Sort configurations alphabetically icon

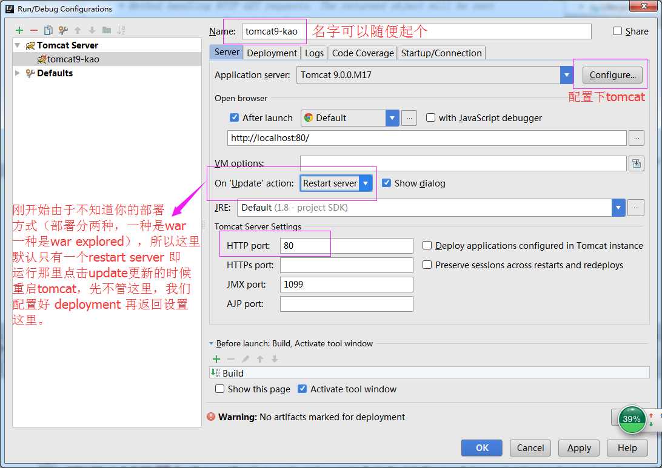click(121, 30)
